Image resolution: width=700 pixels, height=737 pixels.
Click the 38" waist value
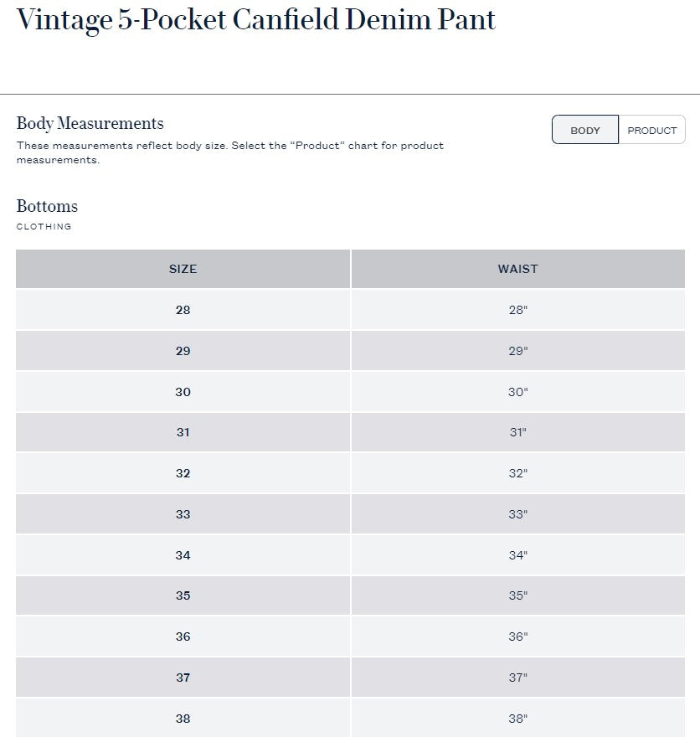coord(517,718)
